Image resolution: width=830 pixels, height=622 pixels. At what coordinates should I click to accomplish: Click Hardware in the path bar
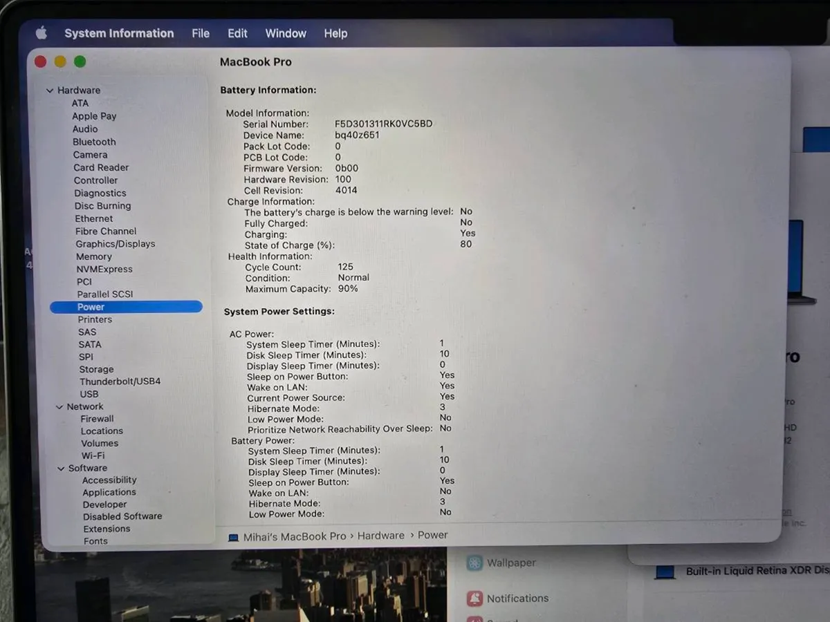coord(381,536)
